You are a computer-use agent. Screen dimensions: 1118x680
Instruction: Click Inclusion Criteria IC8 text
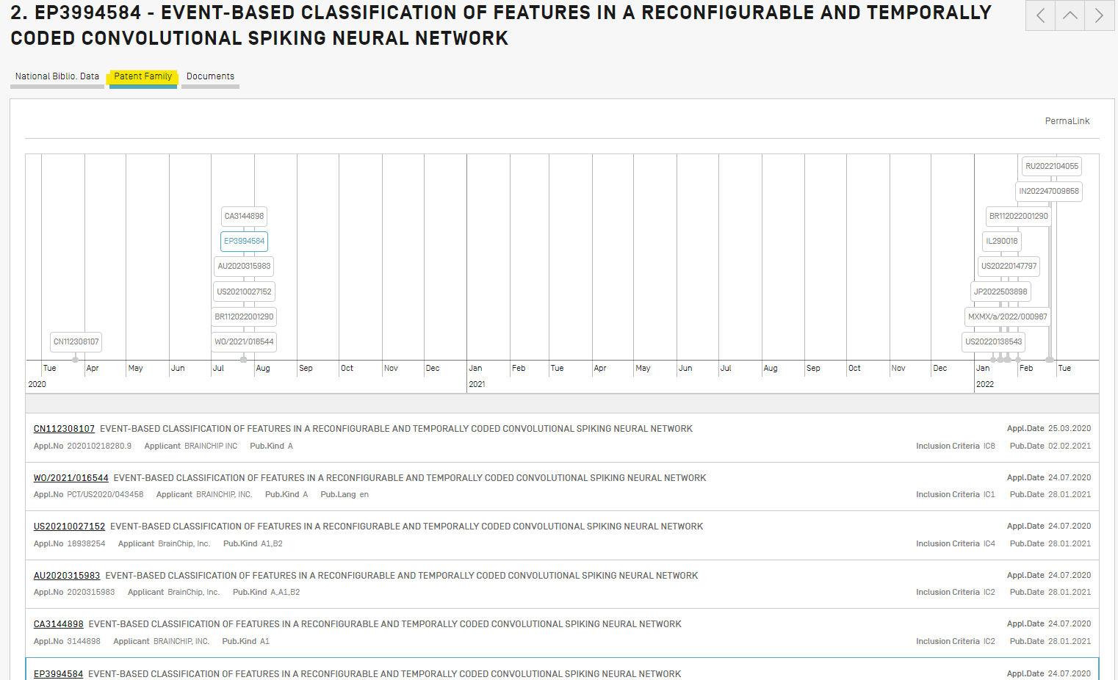click(x=956, y=446)
